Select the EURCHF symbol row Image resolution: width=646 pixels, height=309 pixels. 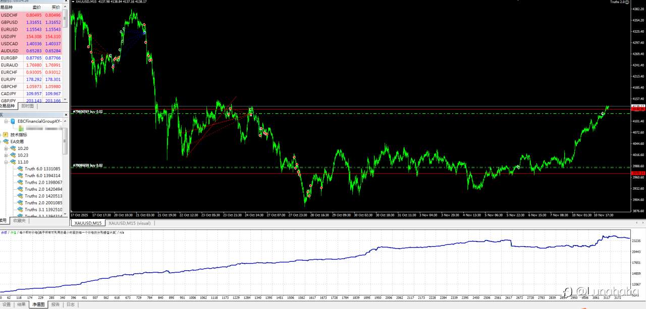tap(31, 72)
